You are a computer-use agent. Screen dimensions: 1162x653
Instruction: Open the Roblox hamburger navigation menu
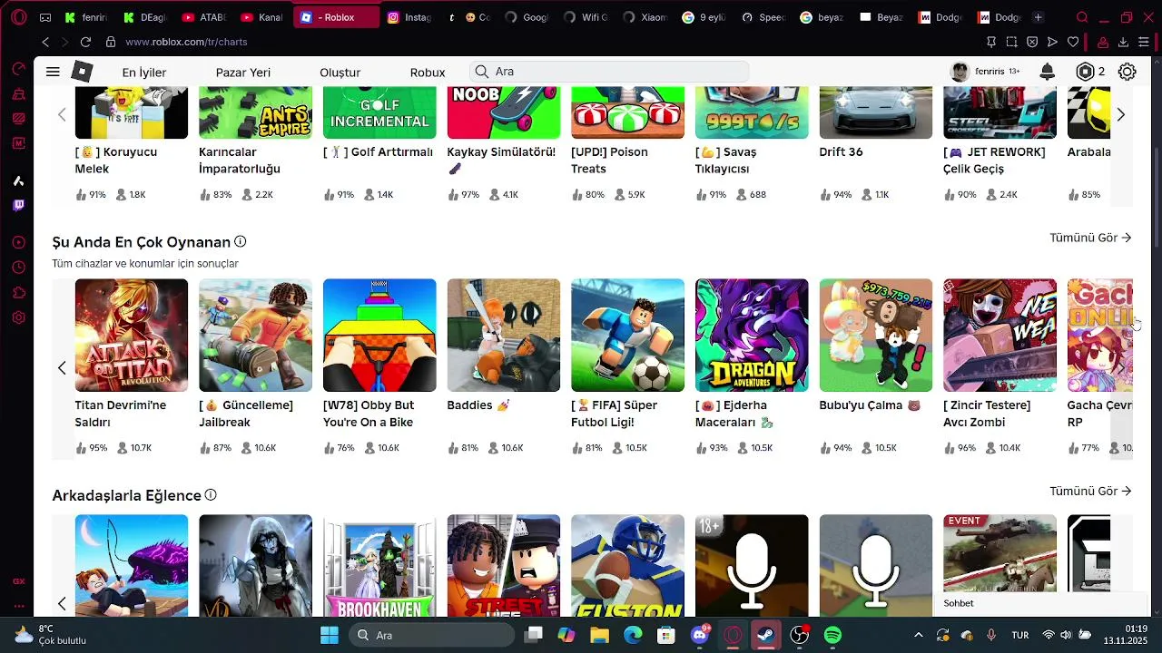coord(53,72)
